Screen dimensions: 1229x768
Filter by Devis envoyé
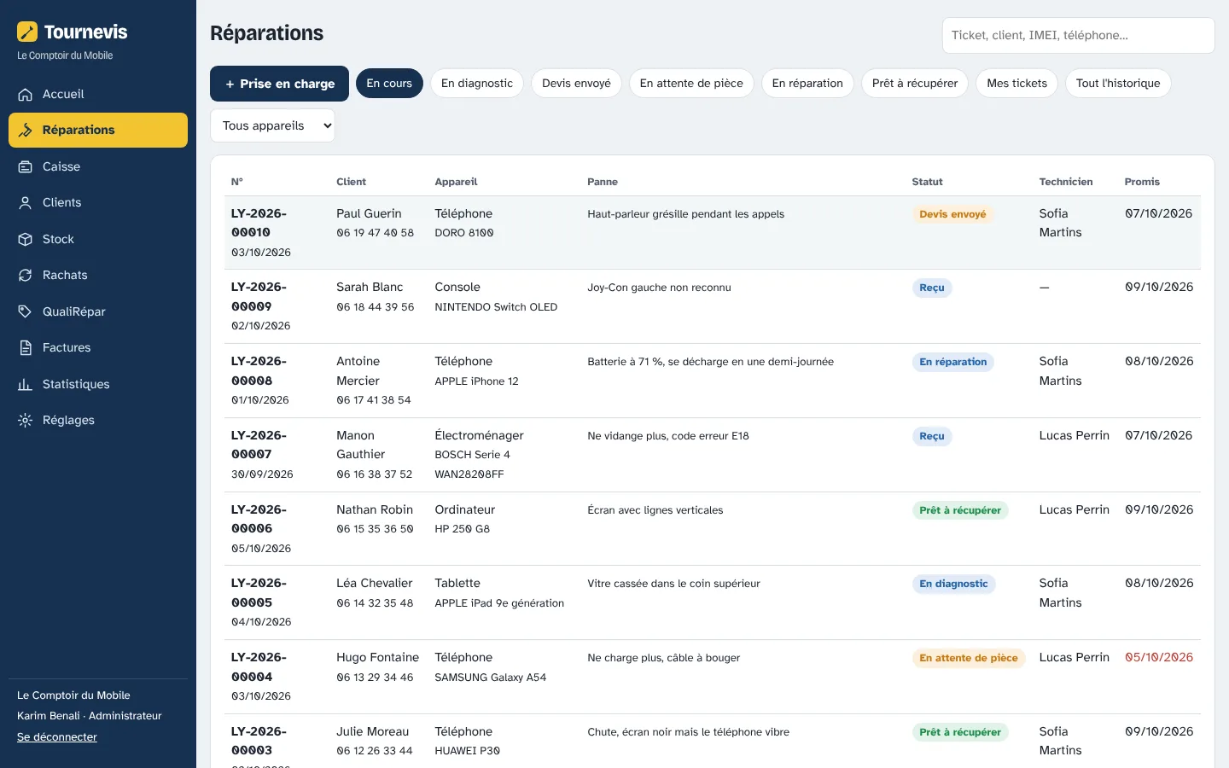click(x=576, y=83)
